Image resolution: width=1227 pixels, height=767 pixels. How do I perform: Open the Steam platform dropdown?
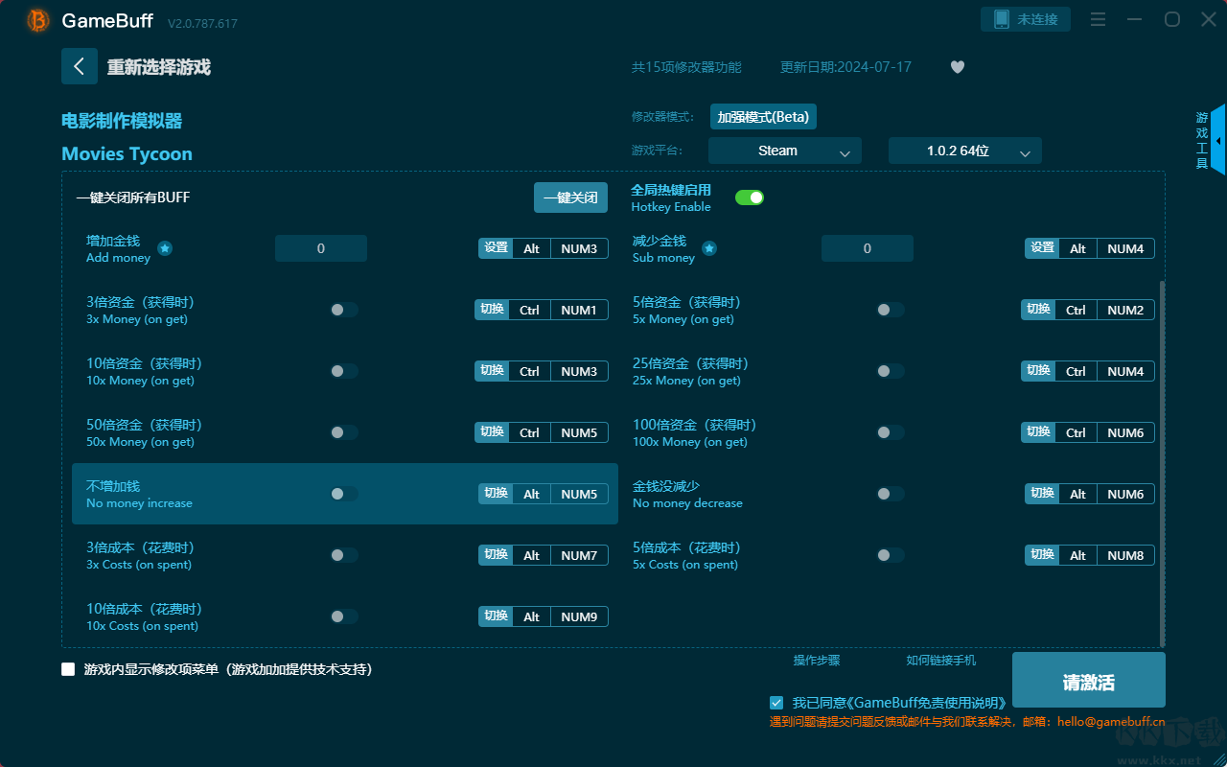click(784, 151)
